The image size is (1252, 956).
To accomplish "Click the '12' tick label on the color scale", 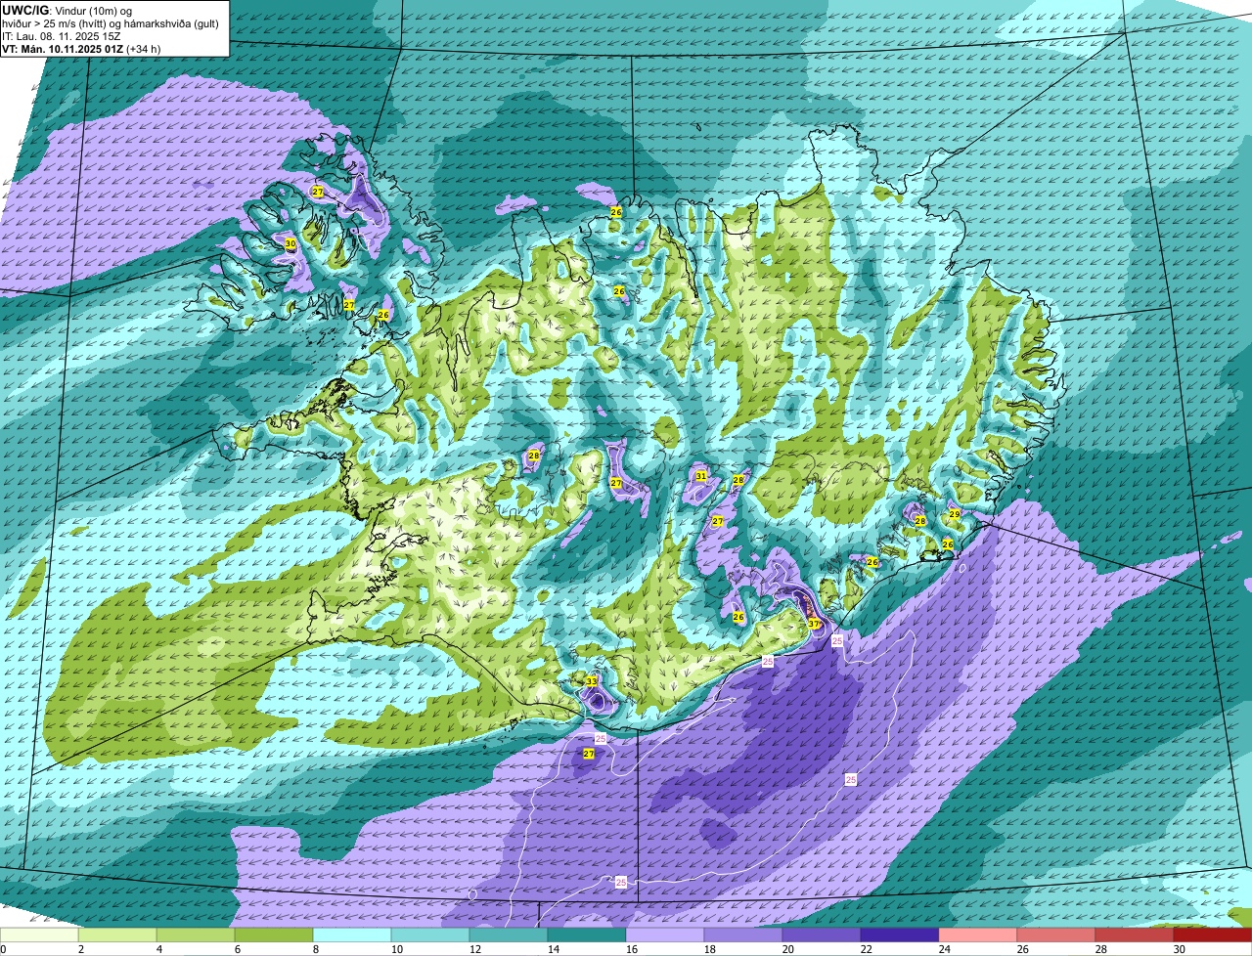I will [474, 949].
